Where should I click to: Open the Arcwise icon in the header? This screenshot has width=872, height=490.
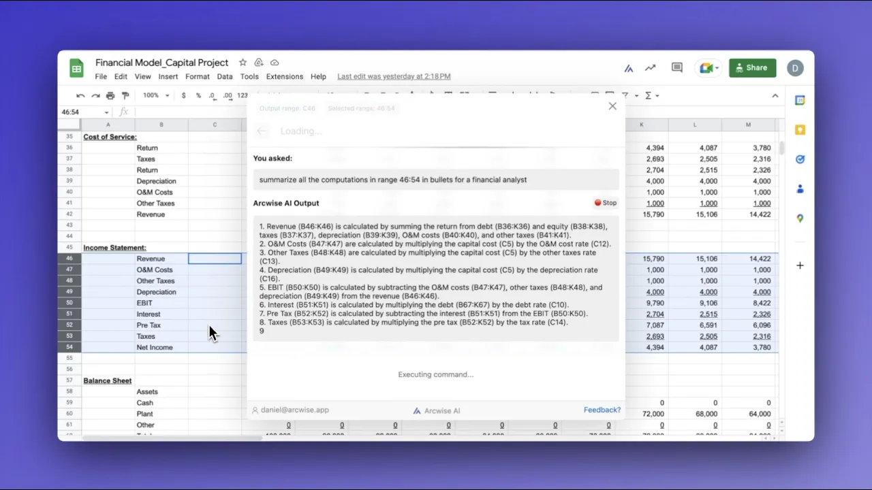coord(629,68)
